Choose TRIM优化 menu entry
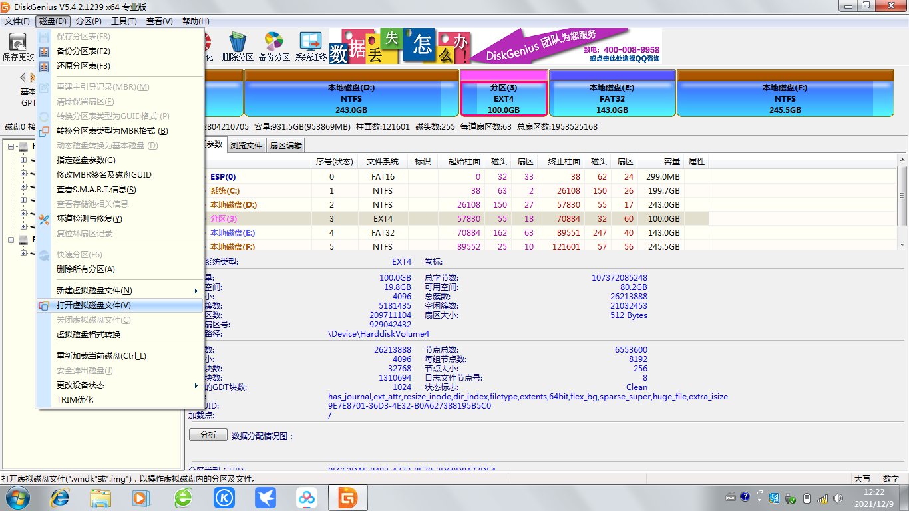 pos(120,400)
